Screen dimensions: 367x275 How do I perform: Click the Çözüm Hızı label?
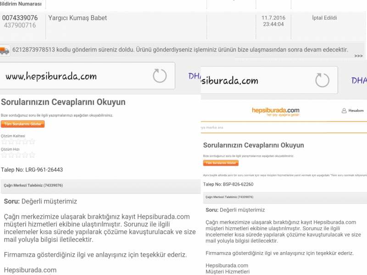10,149
